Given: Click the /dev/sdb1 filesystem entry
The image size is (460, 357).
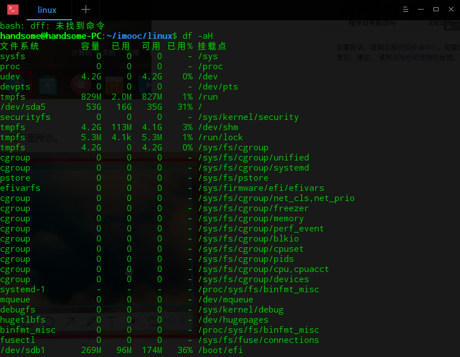Looking at the screenshot, I should 23,350.
